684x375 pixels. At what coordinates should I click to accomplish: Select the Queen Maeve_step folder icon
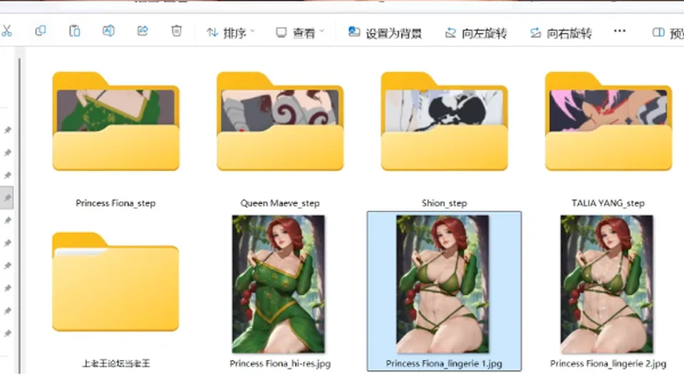click(280, 121)
